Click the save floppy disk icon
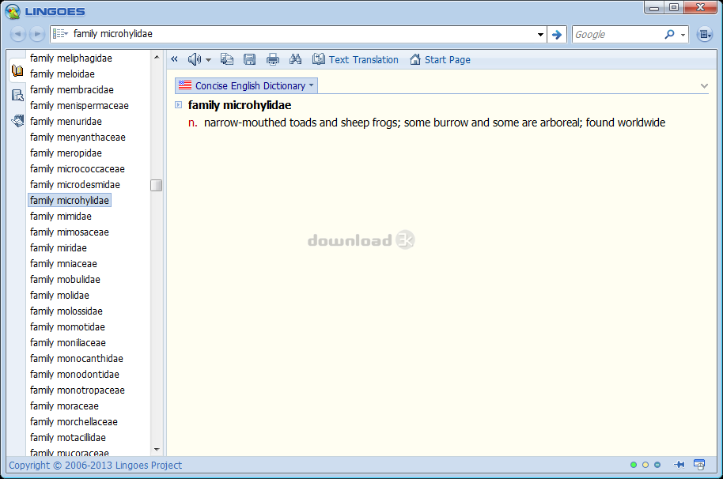This screenshot has width=723, height=479. pyautogui.click(x=249, y=59)
